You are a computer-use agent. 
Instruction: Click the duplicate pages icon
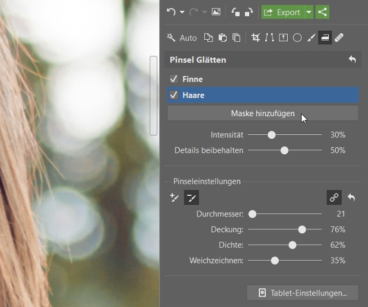tap(236, 37)
